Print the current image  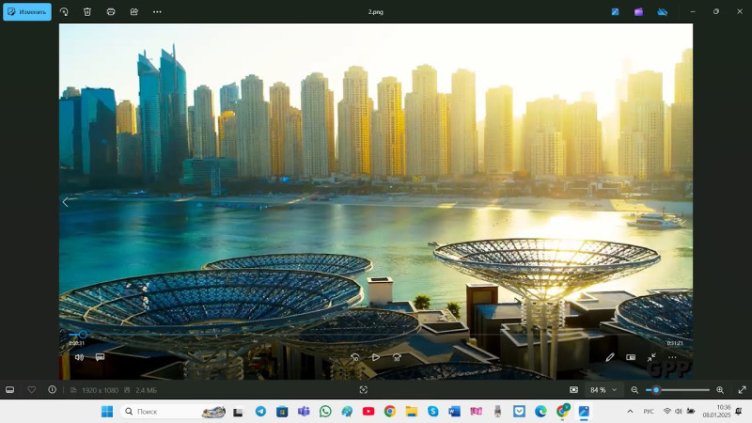coord(111,12)
